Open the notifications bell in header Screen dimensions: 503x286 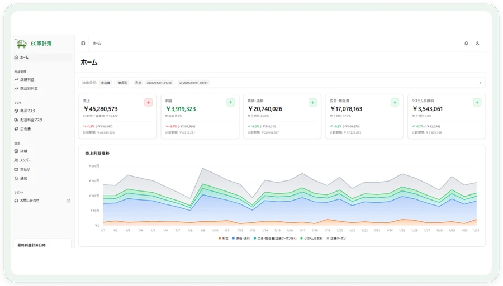click(466, 43)
